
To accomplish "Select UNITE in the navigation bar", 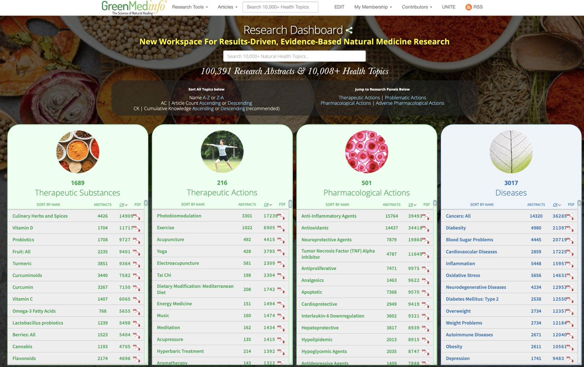I will click(x=448, y=7).
